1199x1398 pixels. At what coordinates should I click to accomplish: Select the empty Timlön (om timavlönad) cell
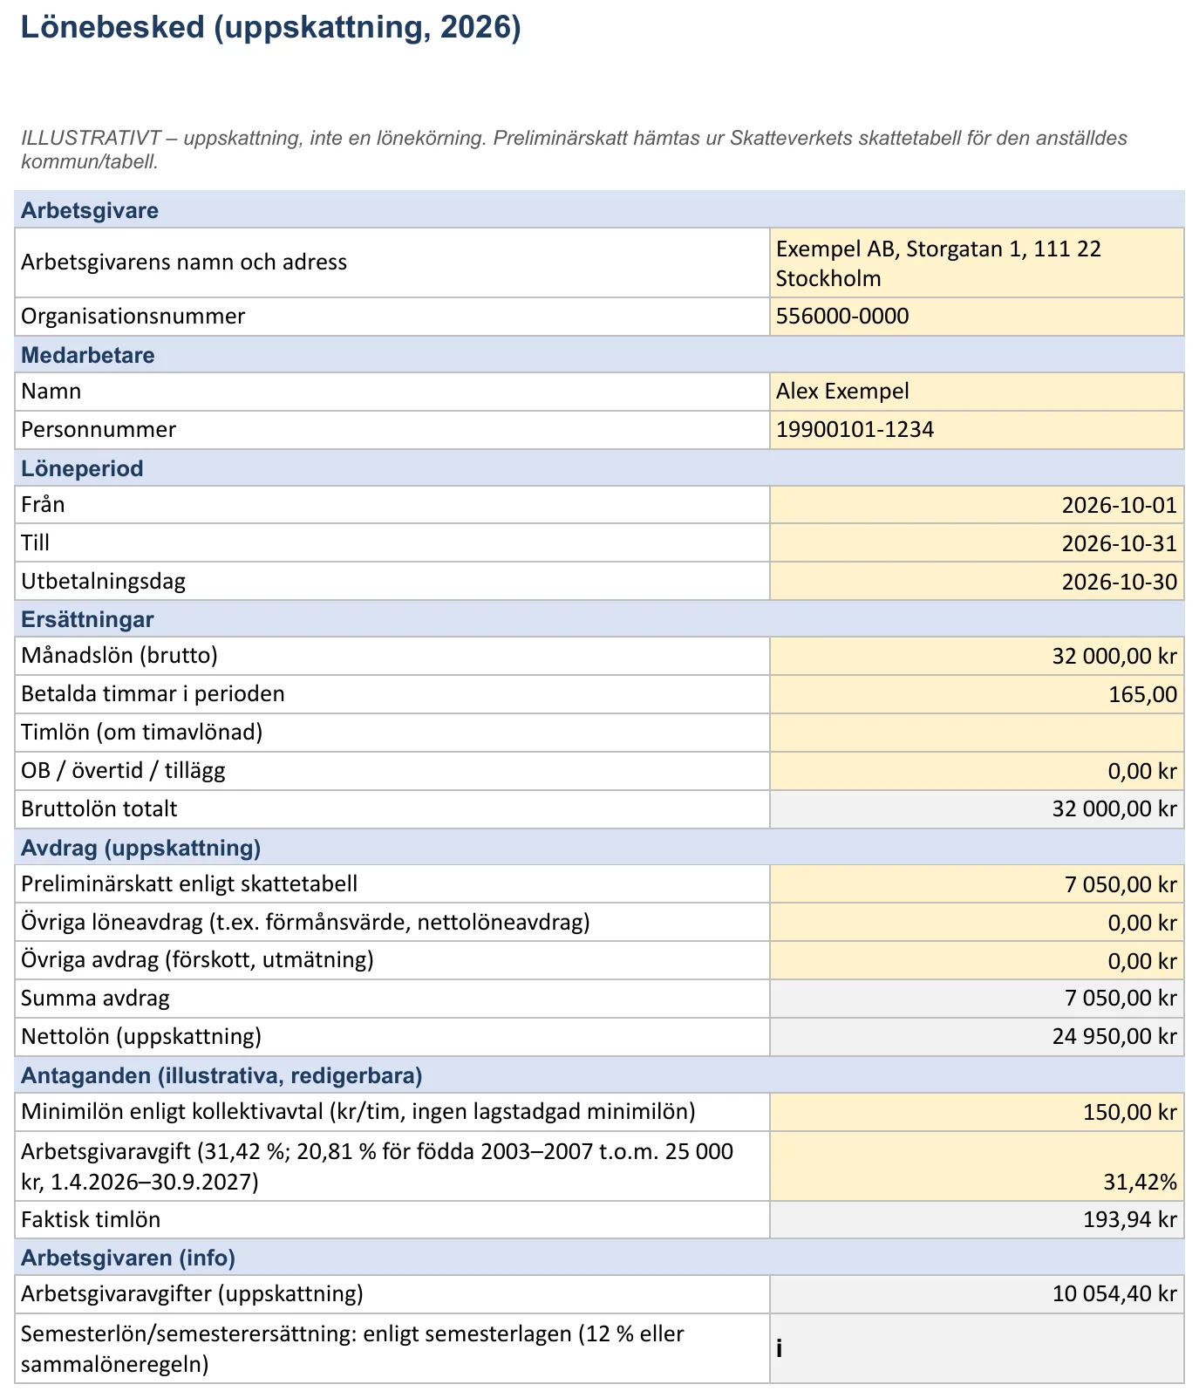[977, 733]
